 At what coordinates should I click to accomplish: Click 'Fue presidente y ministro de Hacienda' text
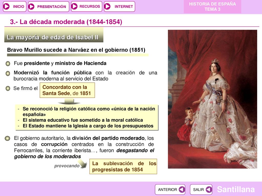[60, 63]
